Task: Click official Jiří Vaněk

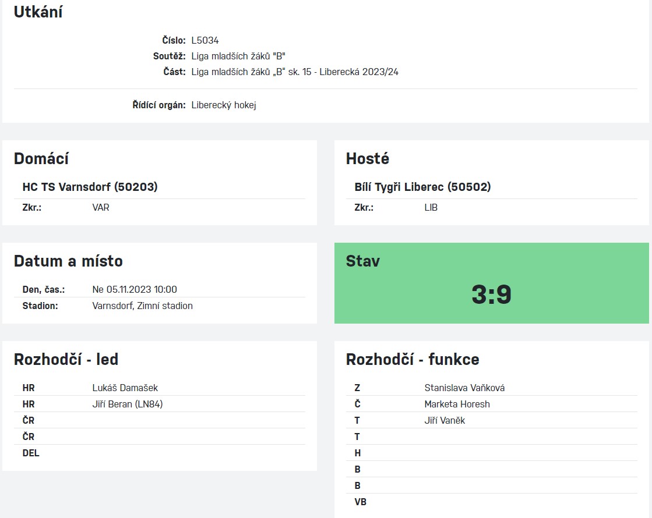Action: click(445, 420)
